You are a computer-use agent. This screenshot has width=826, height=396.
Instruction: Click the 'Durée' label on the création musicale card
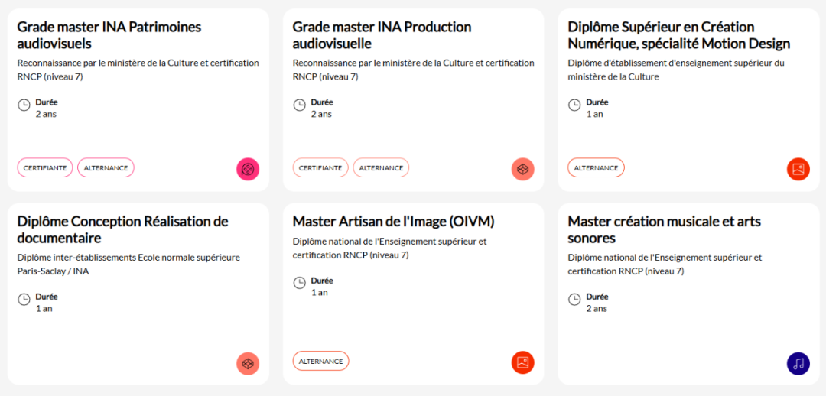click(x=597, y=297)
